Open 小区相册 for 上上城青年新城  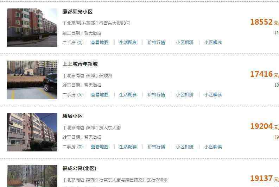pos(185,95)
